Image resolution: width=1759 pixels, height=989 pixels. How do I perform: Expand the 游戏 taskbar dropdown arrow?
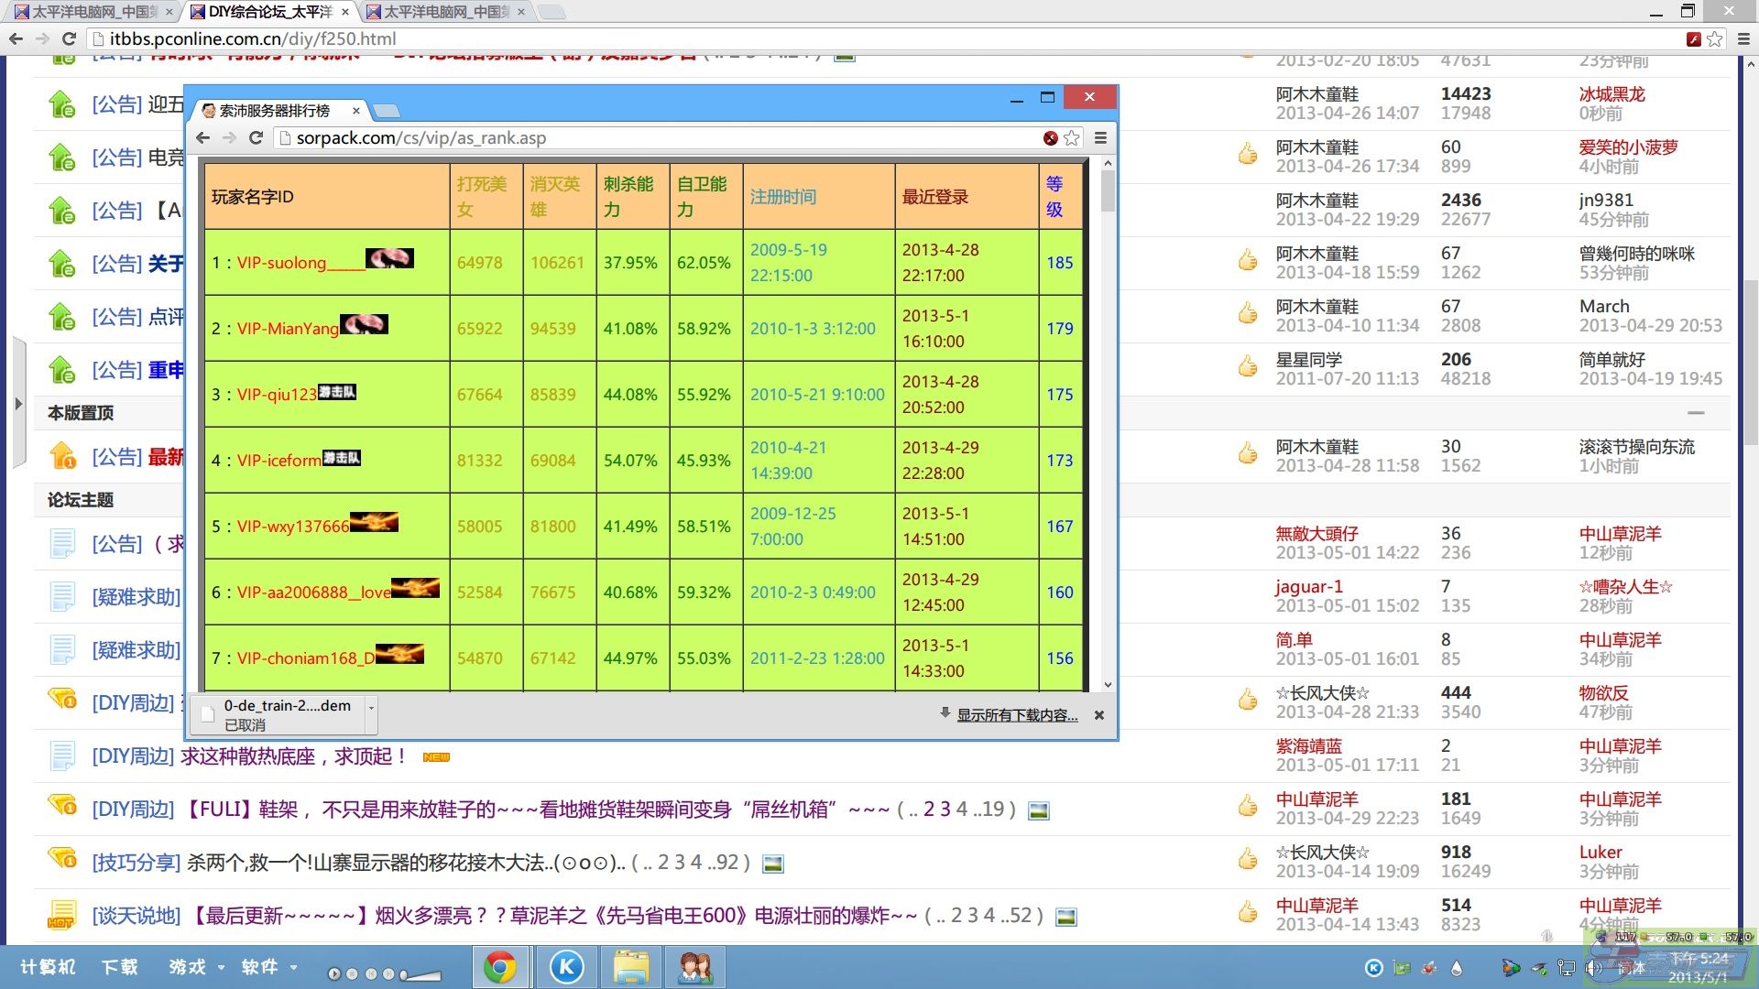221,967
